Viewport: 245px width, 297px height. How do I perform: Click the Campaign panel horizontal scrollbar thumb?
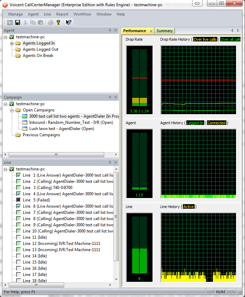[56, 155]
